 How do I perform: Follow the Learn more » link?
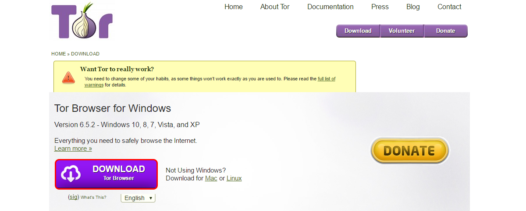(x=73, y=149)
